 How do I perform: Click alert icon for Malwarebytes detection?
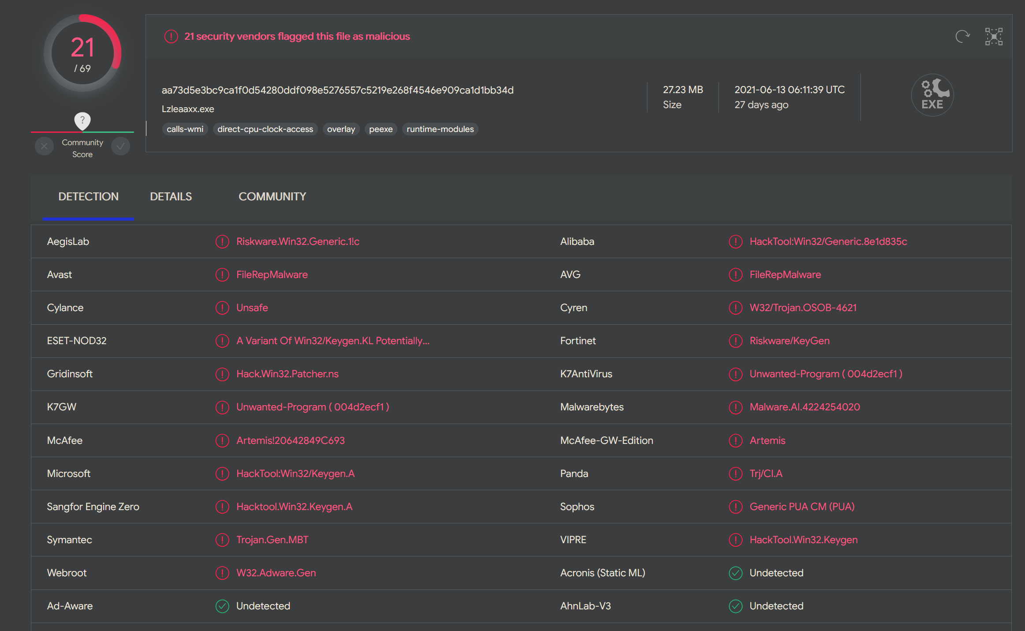pyautogui.click(x=736, y=407)
